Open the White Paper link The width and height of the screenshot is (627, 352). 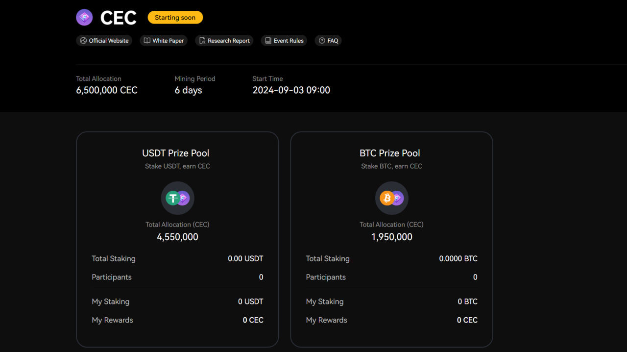tap(168, 41)
